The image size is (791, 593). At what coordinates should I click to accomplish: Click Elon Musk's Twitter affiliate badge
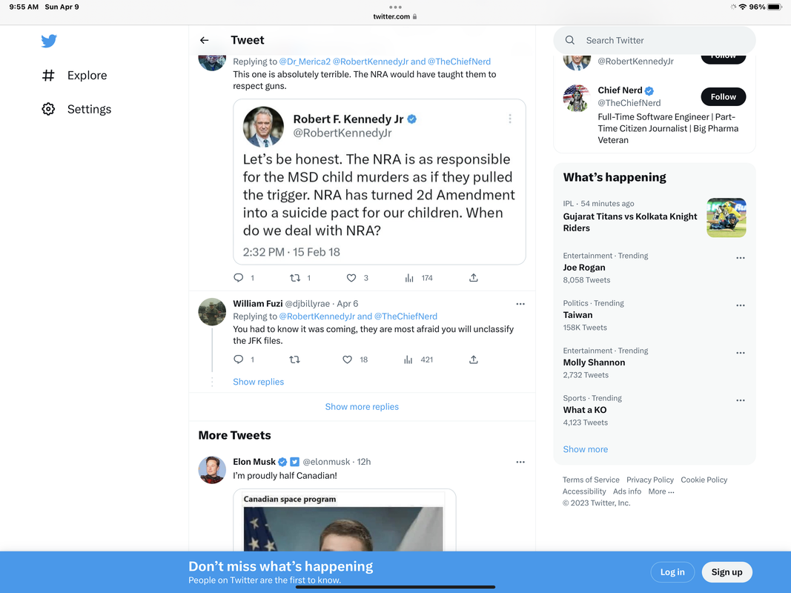294,462
